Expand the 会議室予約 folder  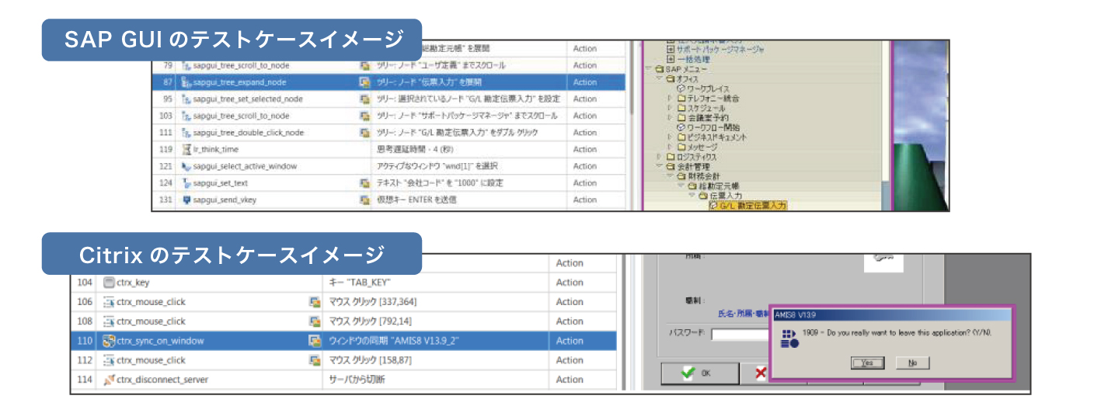[670, 118]
